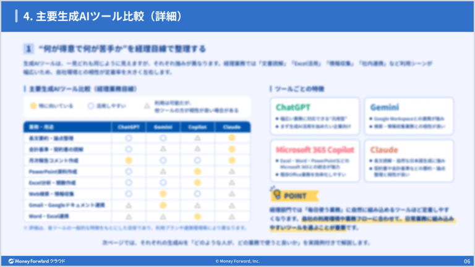Image resolution: width=475 pixels, height=267 pixels.
Task: Select the ChatGPT column header
Action: tap(129, 127)
